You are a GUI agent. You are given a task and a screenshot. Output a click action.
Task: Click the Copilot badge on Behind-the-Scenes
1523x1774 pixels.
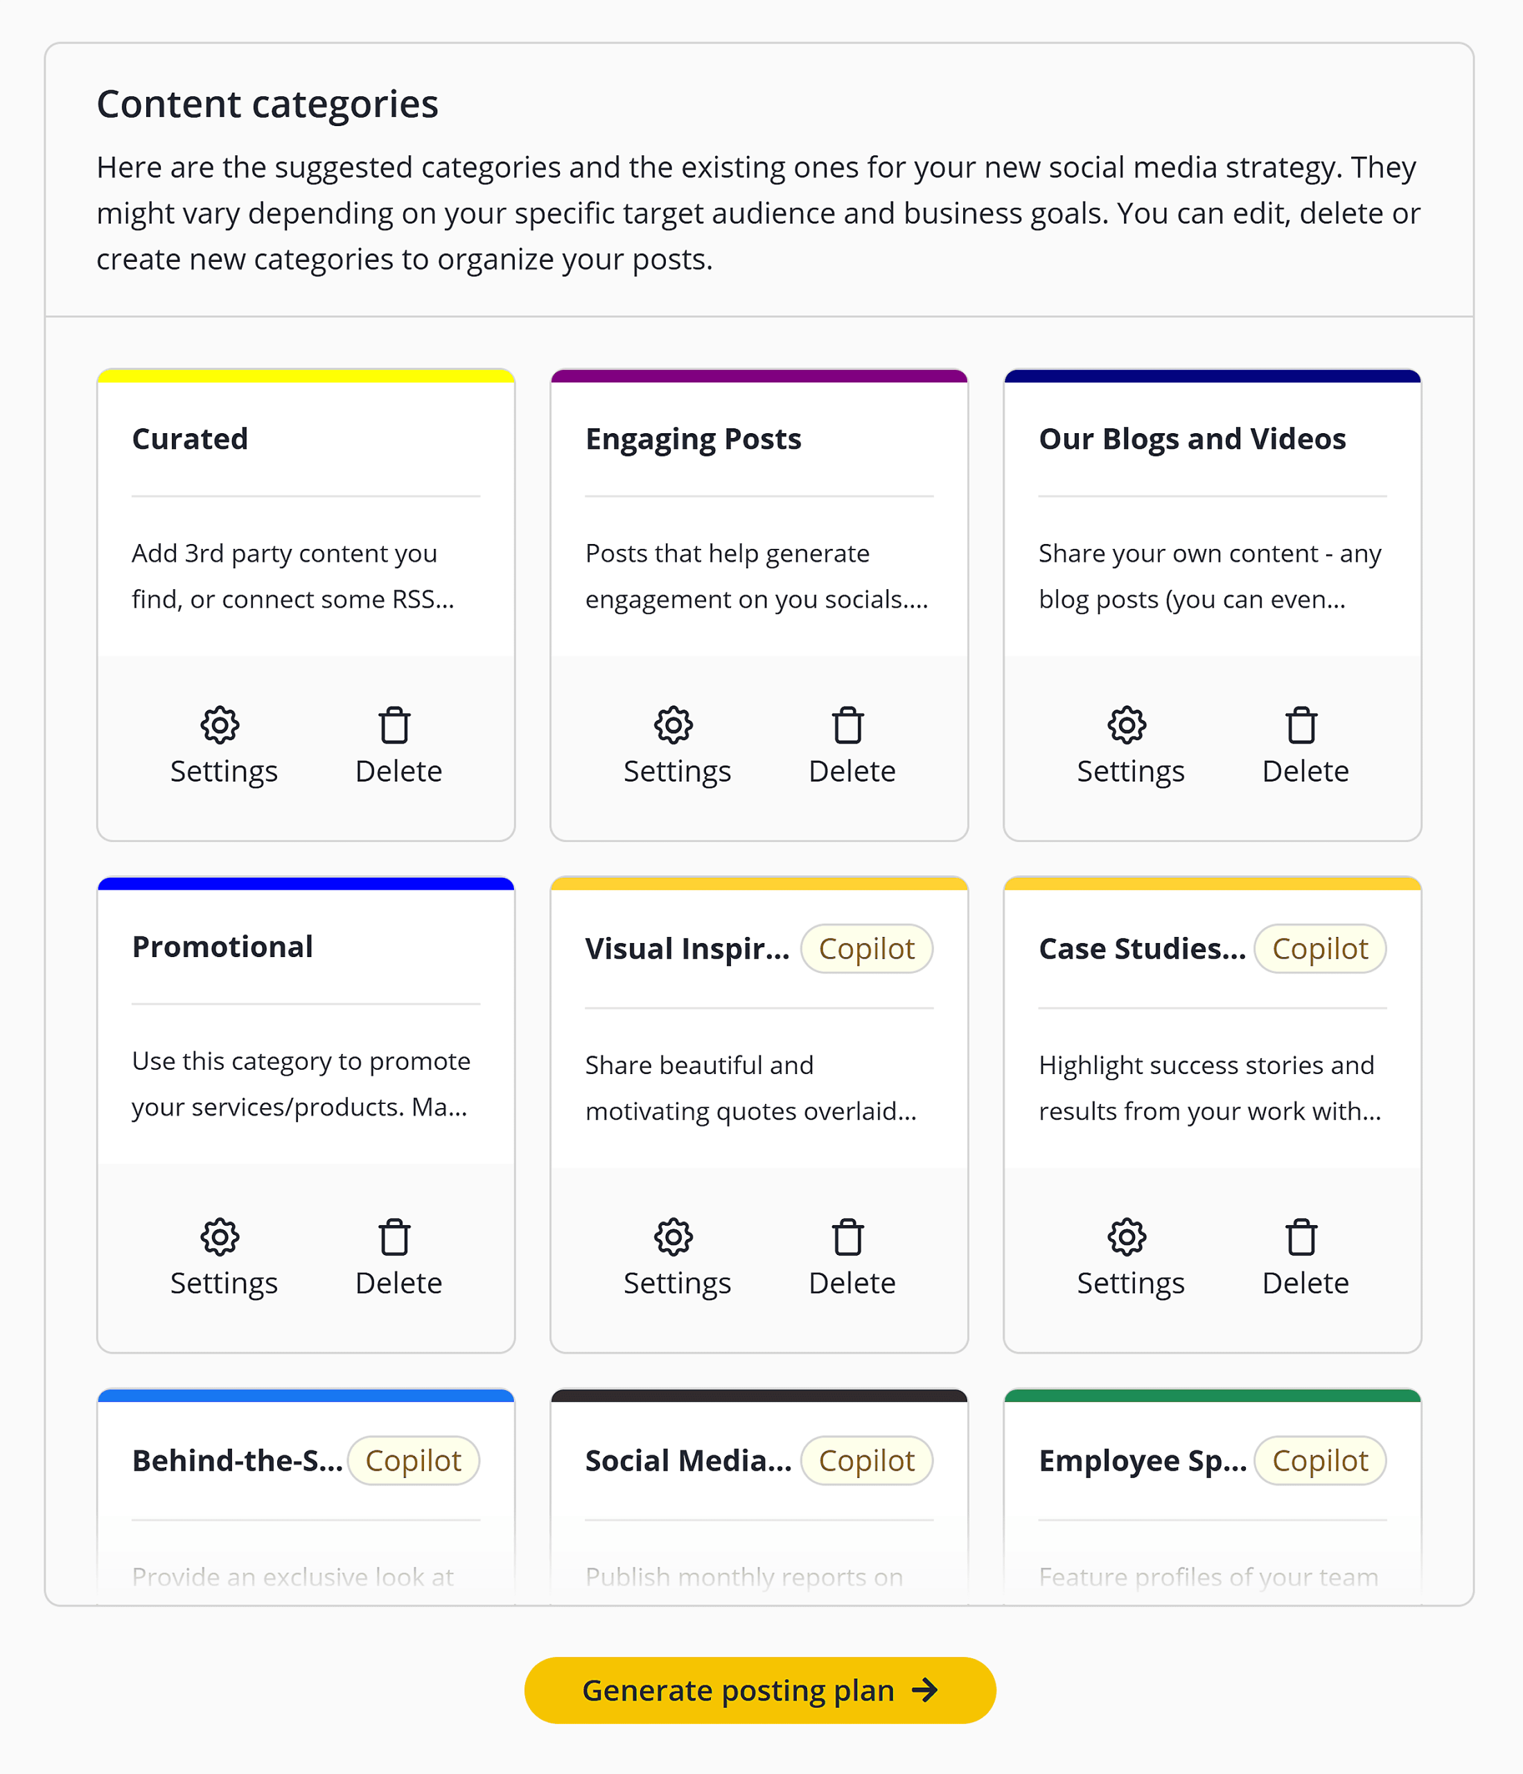(414, 1461)
